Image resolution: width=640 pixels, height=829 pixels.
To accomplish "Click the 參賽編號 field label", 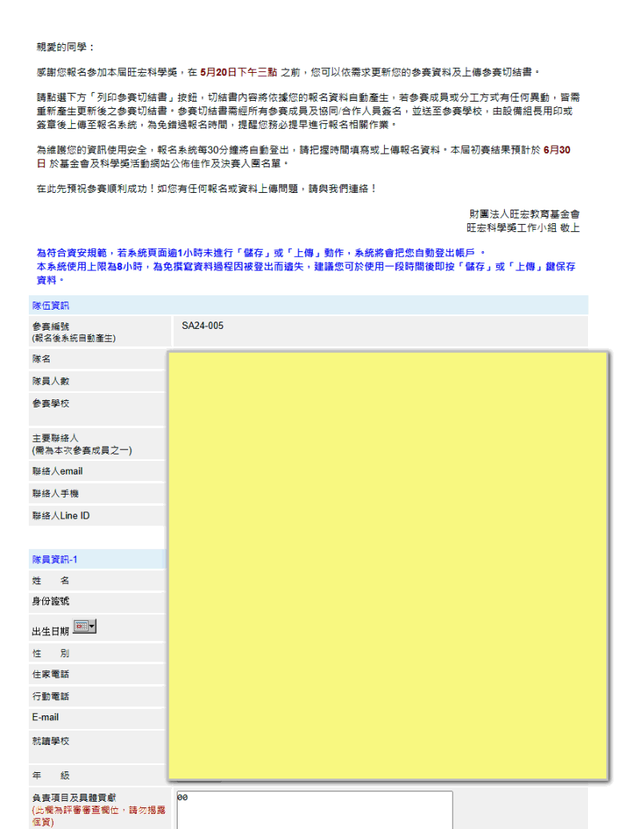I will point(50,326).
